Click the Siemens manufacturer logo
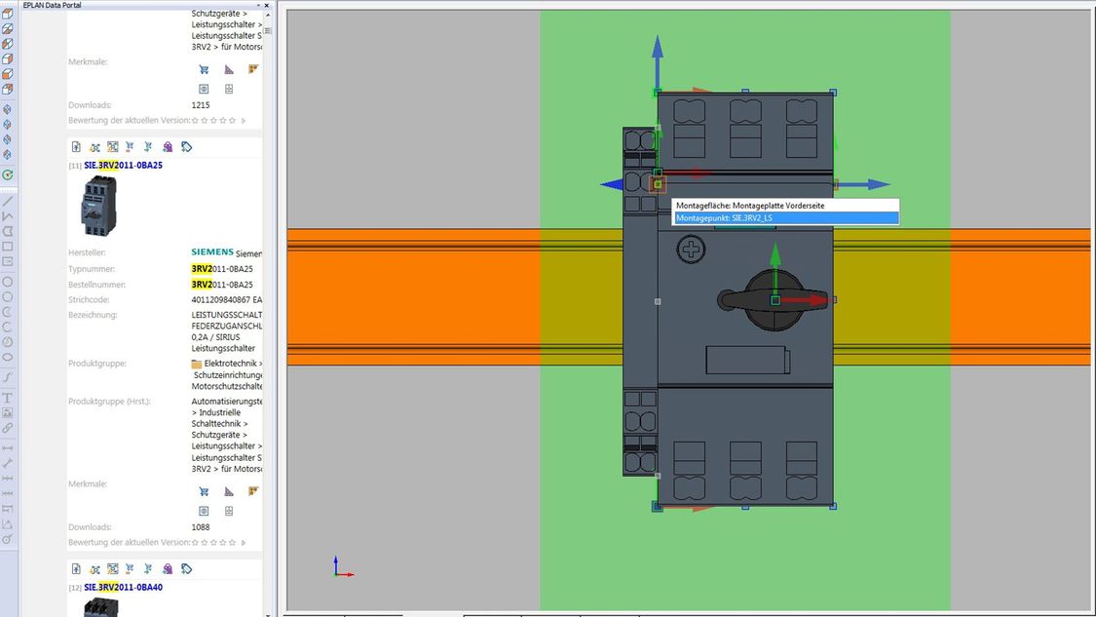Screen dimensions: 1096x617 click(211, 251)
